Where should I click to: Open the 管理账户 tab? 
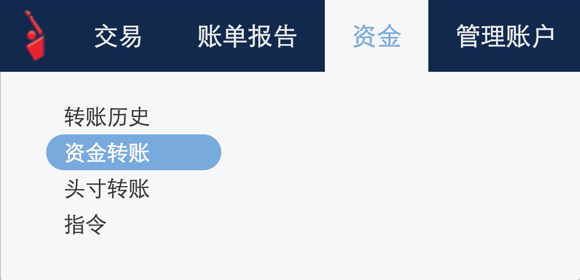click(x=505, y=36)
